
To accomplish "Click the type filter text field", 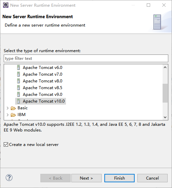I will [x=86, y=59].
